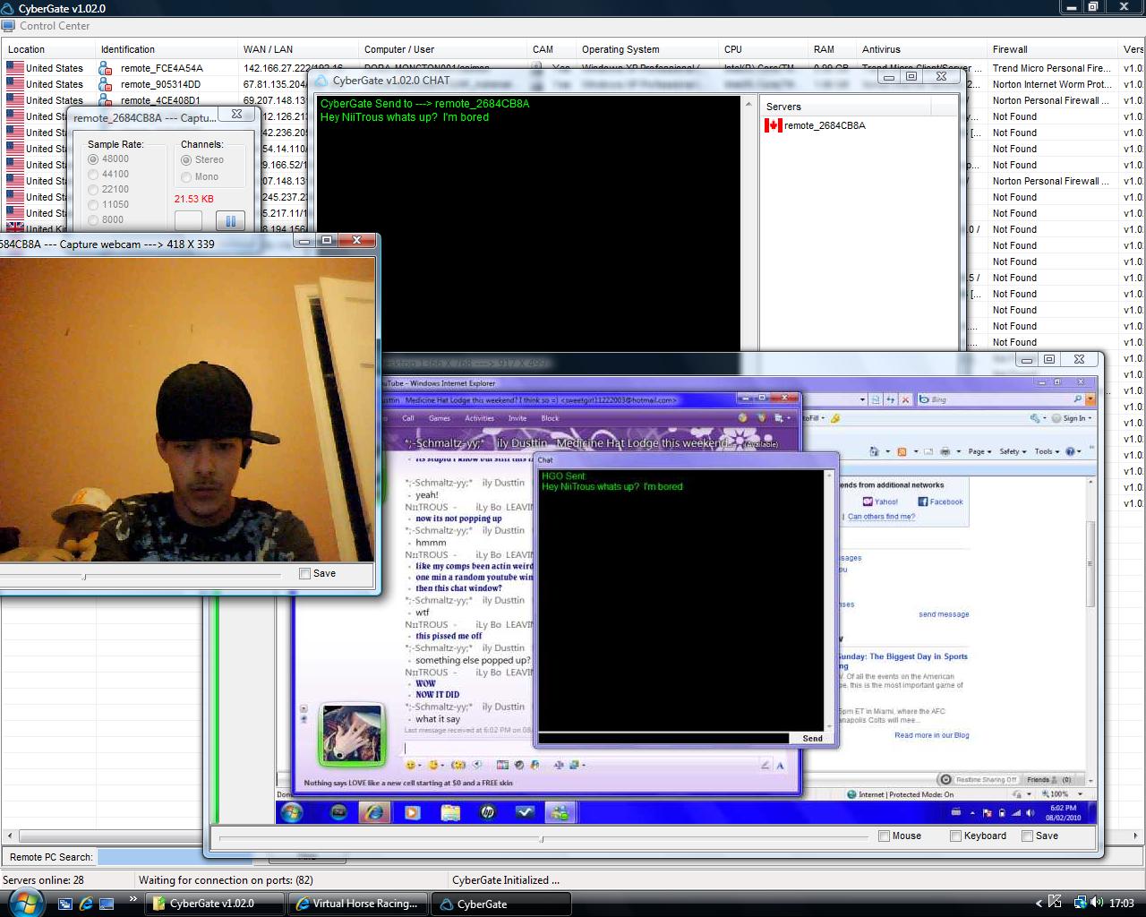1146x917 pixels.
Task: Click the CyberGate CHAT window title icon
Action: coord(321,81)
